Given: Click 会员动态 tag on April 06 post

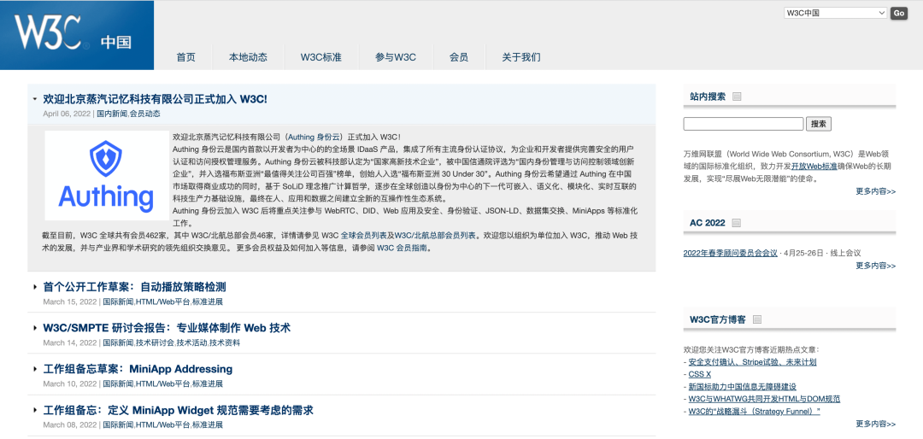Looking at the screenshot, I should tap(144, 114).
